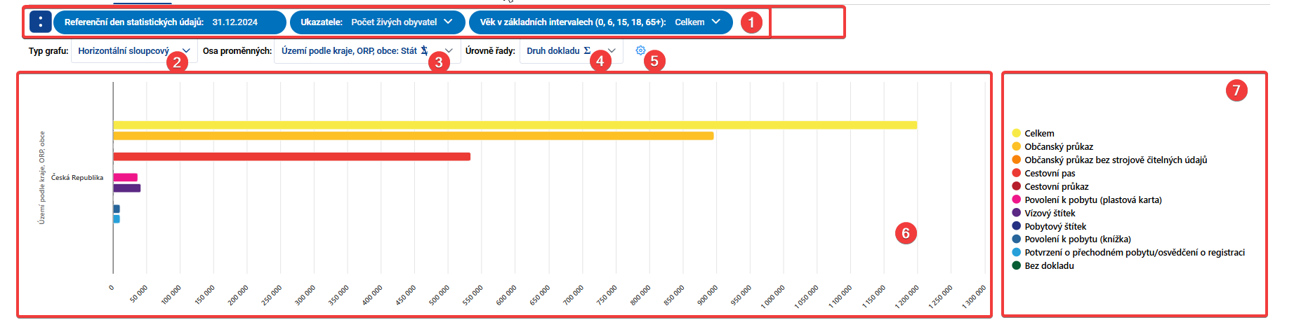Open the Typ grafu dropdown

[134, 50]
